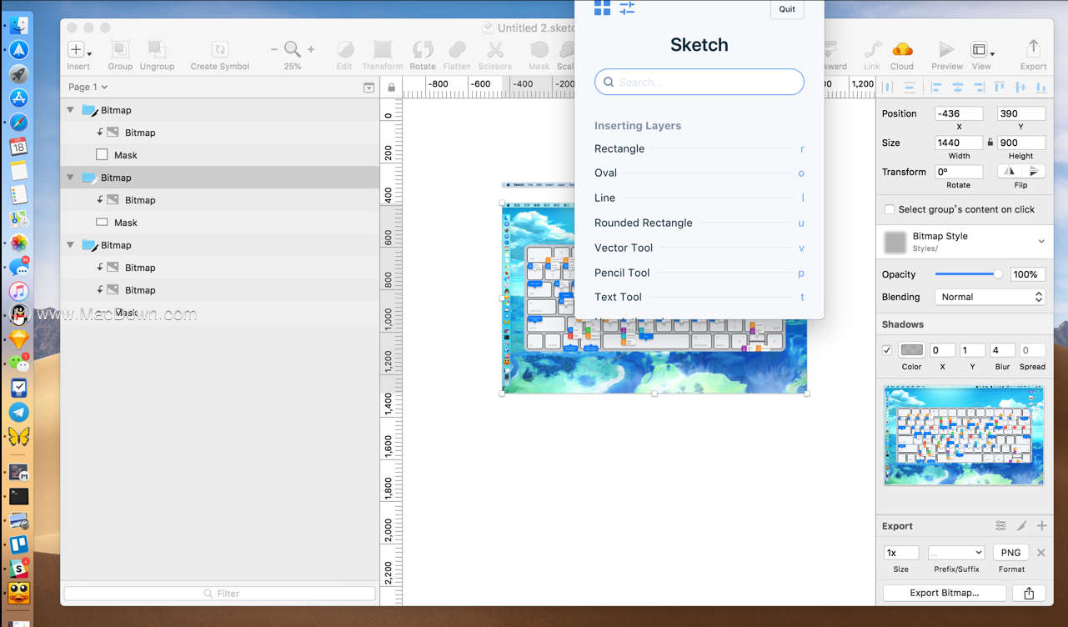Select the Rotate tool in the toolbar
The width and height of the screenshot is (1068, 627).
[x=423, y=50]
